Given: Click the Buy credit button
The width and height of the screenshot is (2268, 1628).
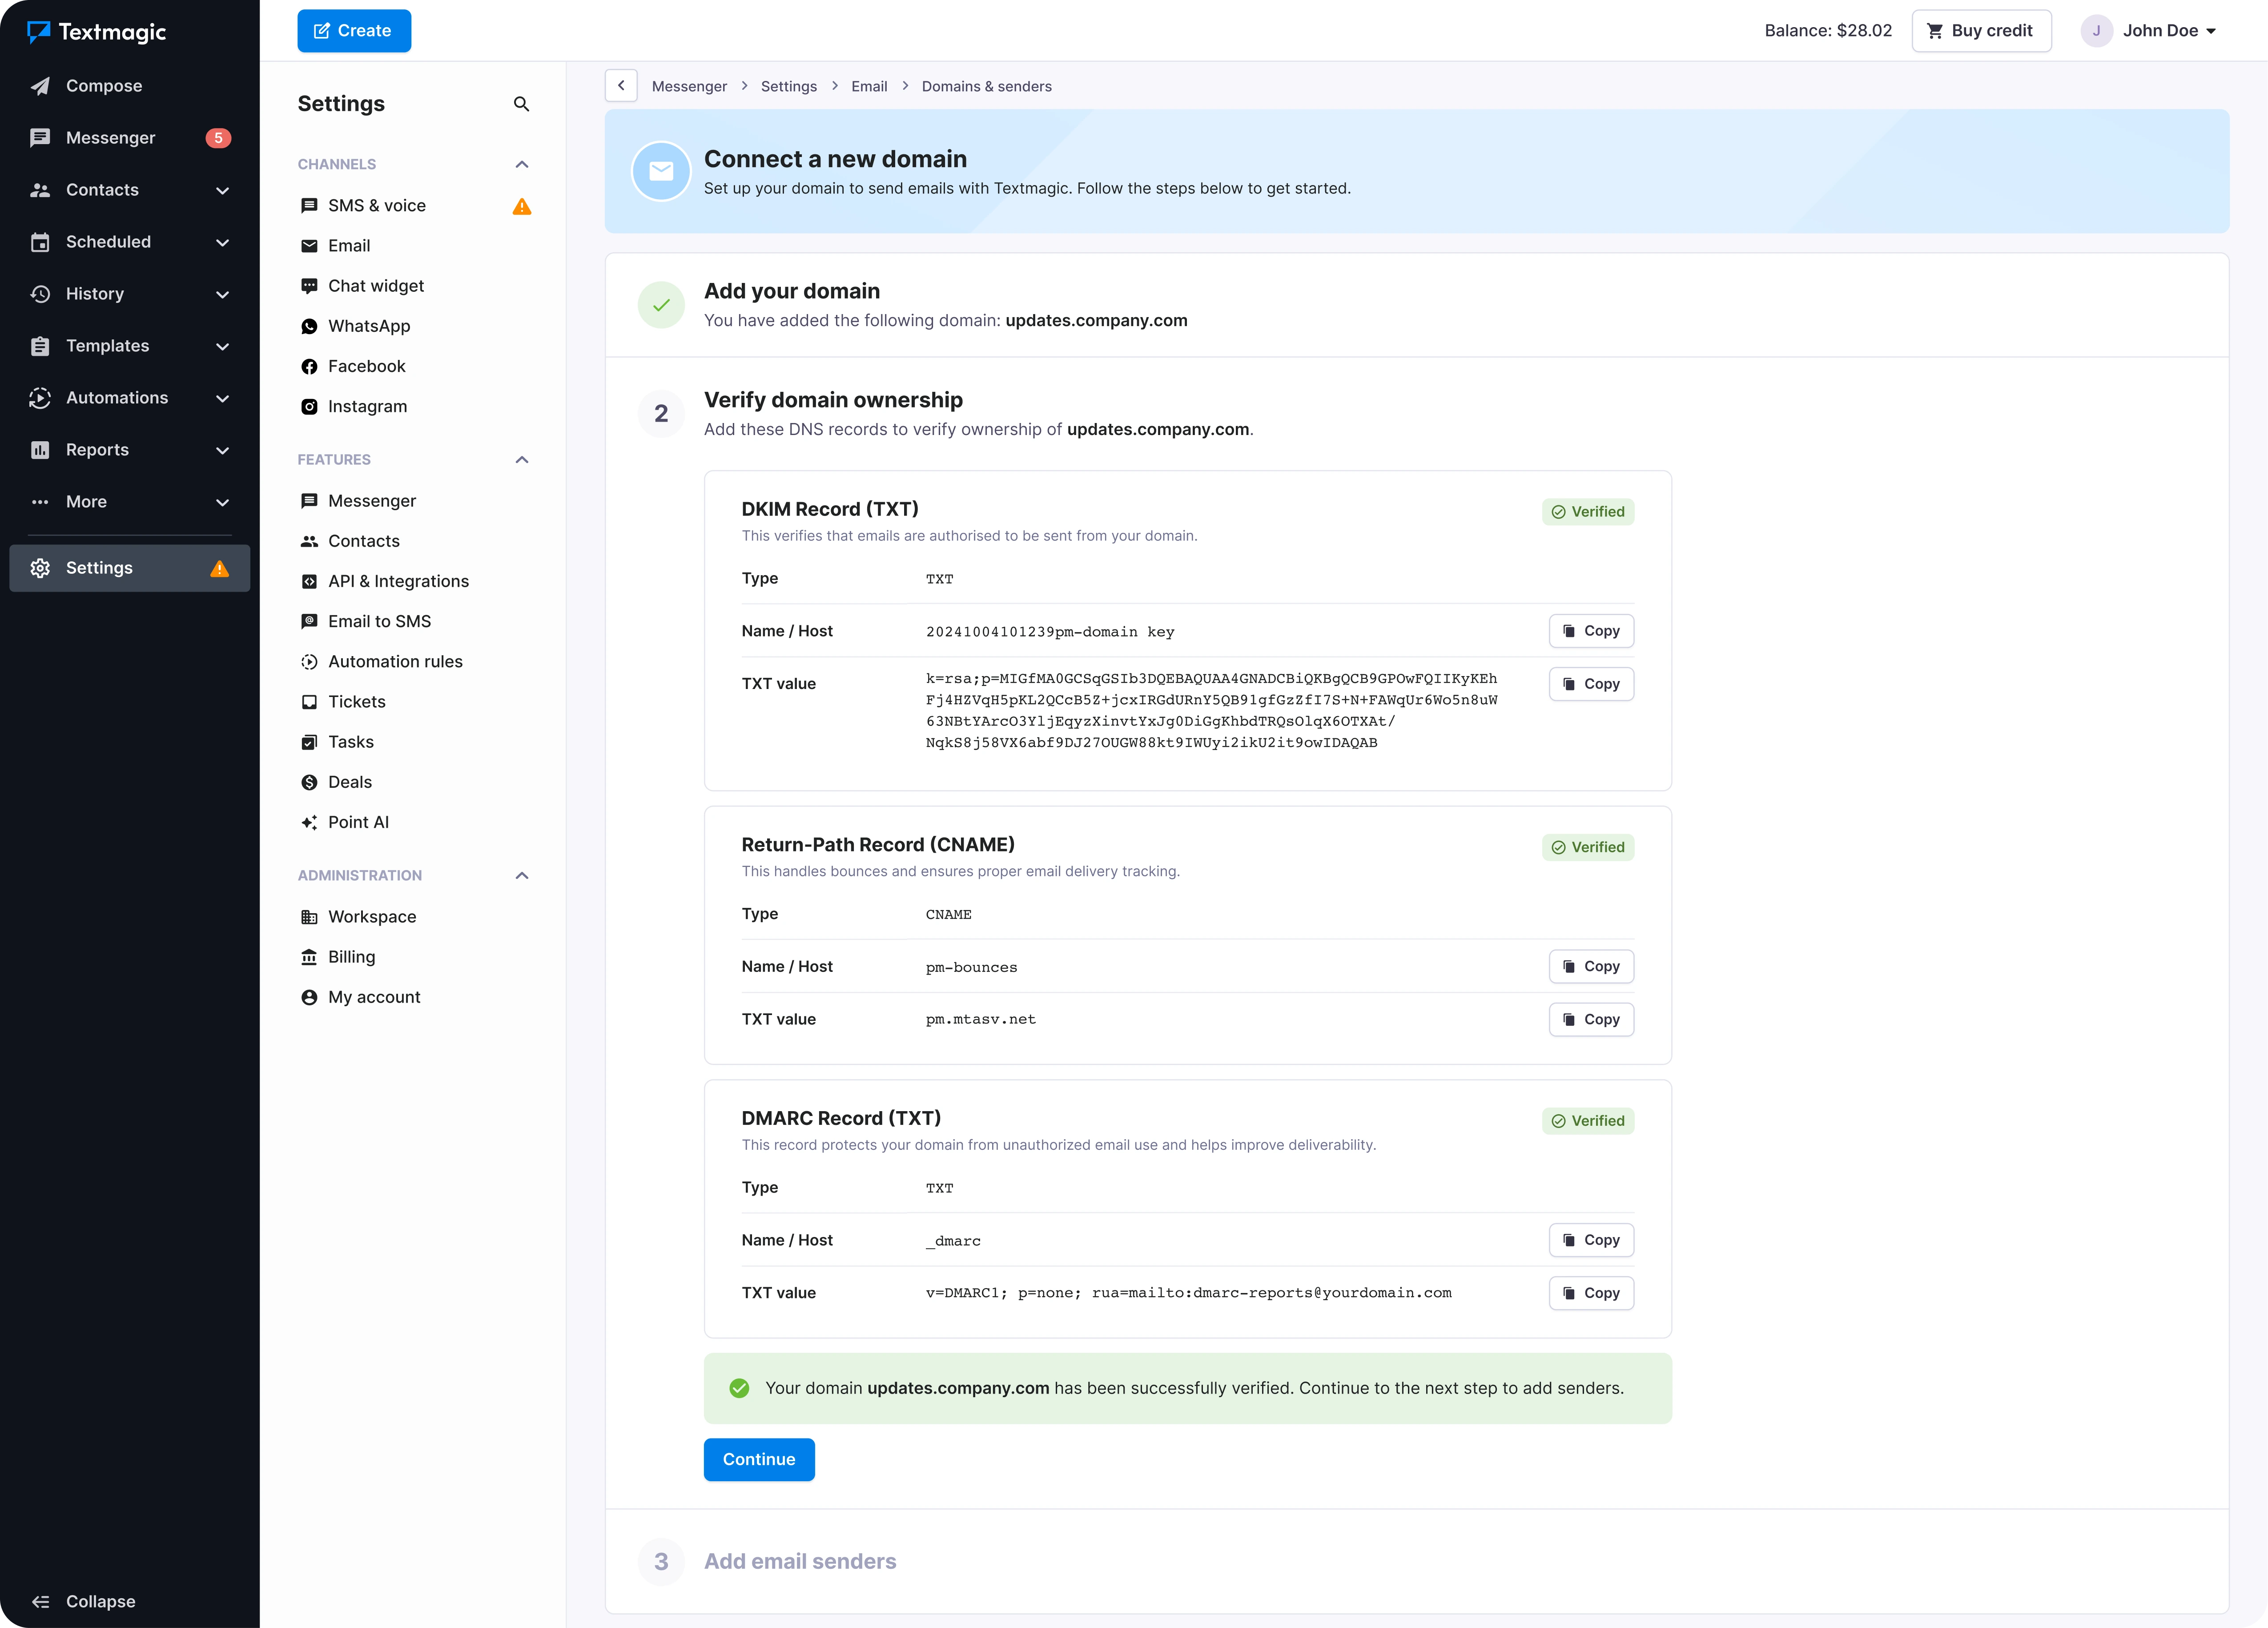Looking at the screenshot, I should click(x=1981, y=31).
